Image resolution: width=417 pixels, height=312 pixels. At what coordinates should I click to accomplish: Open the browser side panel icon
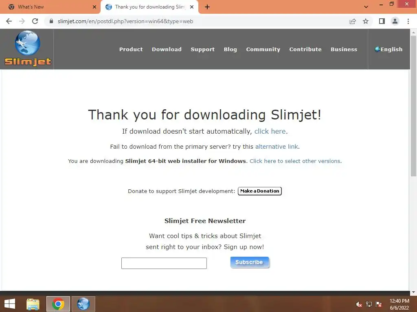pyautogui.click(x=382, y=21)
